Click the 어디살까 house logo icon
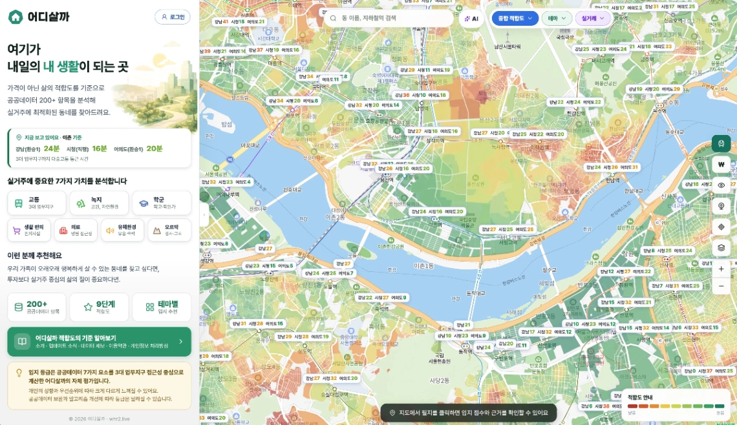 click(x=16, y=17)
